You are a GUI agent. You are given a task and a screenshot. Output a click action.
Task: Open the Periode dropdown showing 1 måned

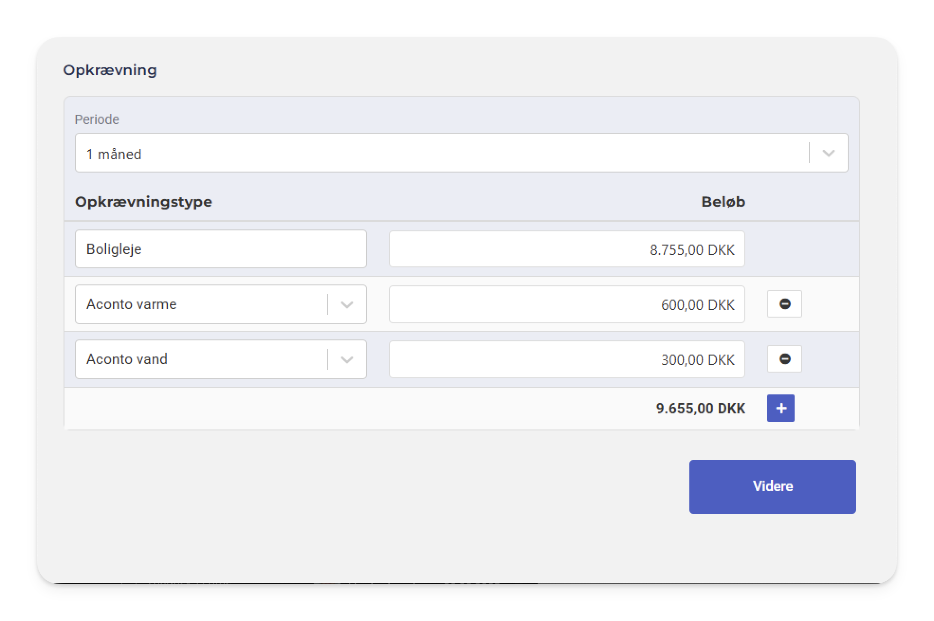(x=461, y=153)
